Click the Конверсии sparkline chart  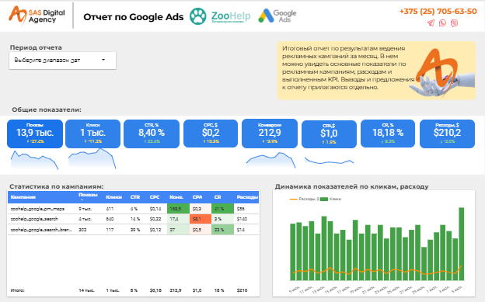[270, 160]
